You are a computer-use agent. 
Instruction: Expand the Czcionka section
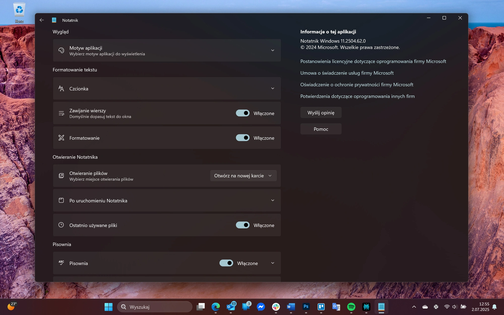(273, 88)
